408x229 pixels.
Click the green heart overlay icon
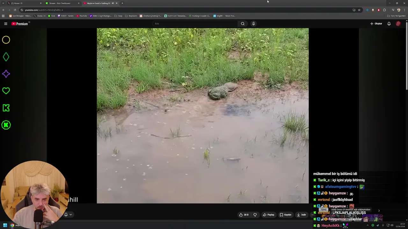point(6,91)
